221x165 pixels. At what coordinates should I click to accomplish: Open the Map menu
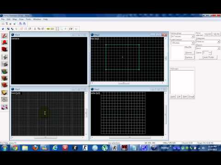15,19
